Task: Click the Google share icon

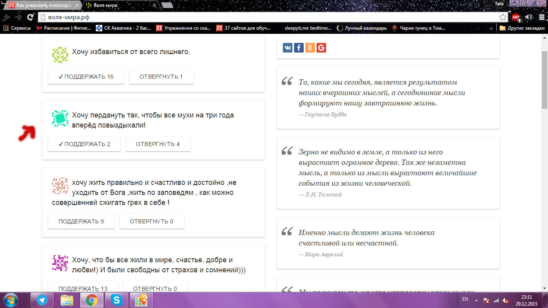Action: pyautogui.click(x=321, y=48)
